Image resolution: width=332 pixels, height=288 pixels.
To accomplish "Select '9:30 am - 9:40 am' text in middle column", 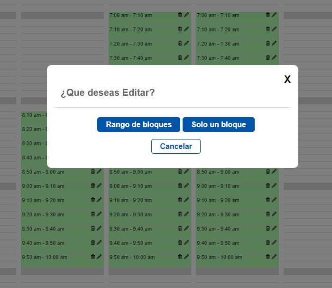I will pyautogui.click(x=130, y=229).
